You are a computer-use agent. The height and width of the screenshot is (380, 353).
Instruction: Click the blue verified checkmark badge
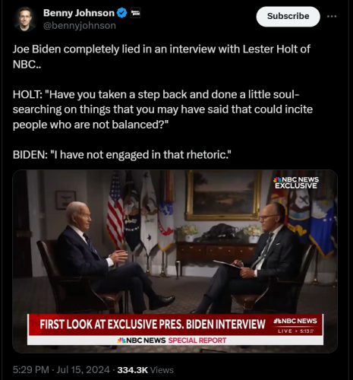click(122, 13)
